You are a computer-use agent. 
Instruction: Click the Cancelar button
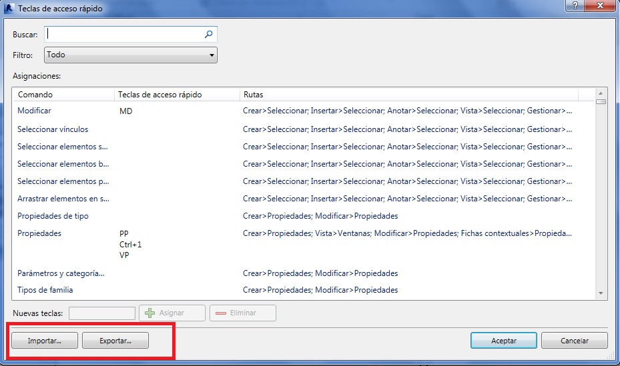(574, 341)
